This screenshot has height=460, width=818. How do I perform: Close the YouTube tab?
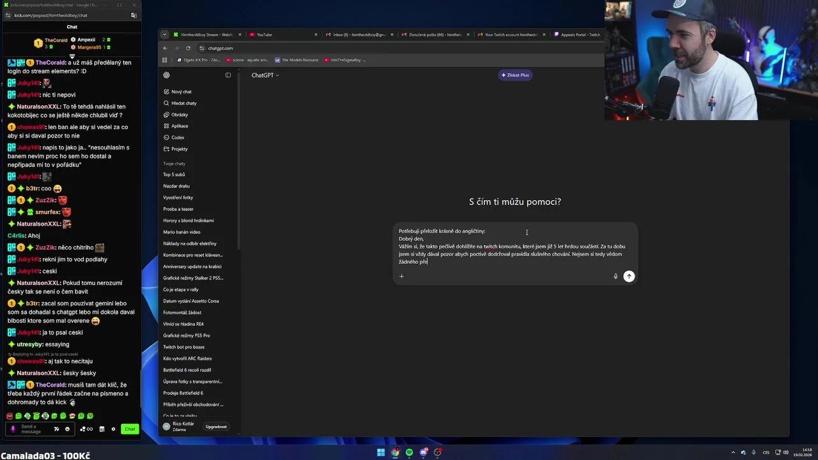pyautogui.click(x=316, y=34)
